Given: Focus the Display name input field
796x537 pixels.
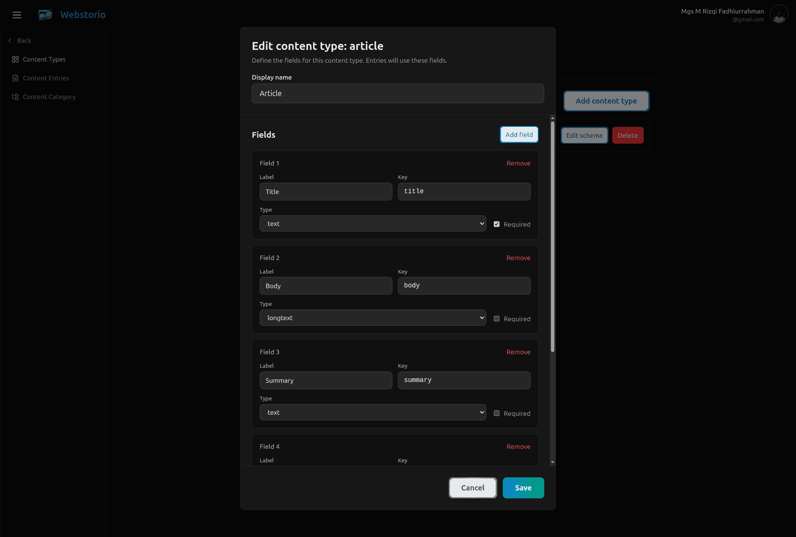Looking at the screenshot, I should tap(398, 93).
